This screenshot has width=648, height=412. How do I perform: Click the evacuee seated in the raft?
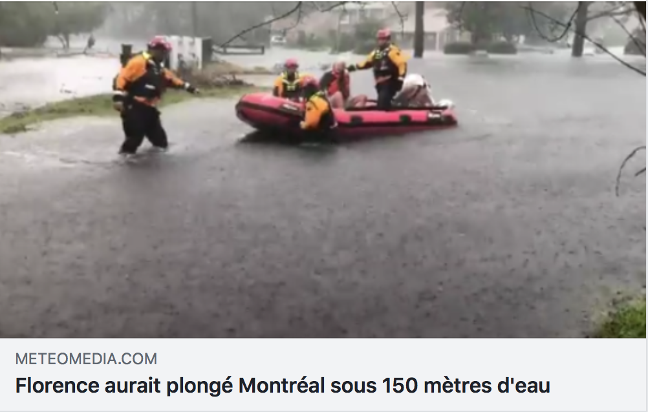click(x=339, y=85)
